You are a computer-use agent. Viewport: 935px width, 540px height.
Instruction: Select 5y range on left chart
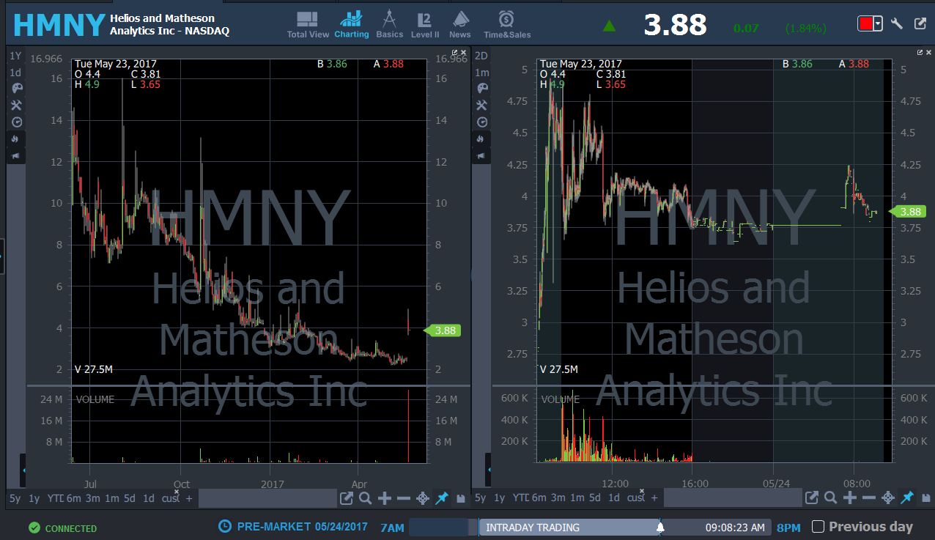pyautogui.click(x=15, y=498)
